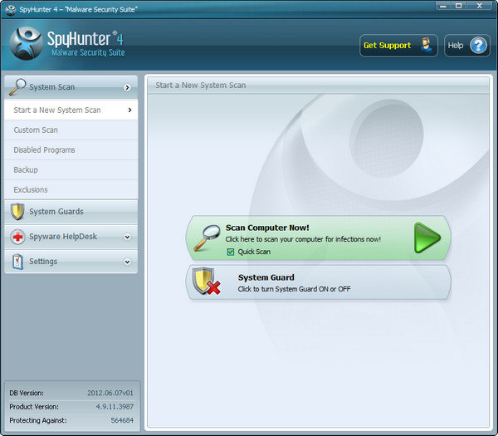Click the Settings checklist icon
This screenshot has height=436, width=498.
(x=17, y=262)
